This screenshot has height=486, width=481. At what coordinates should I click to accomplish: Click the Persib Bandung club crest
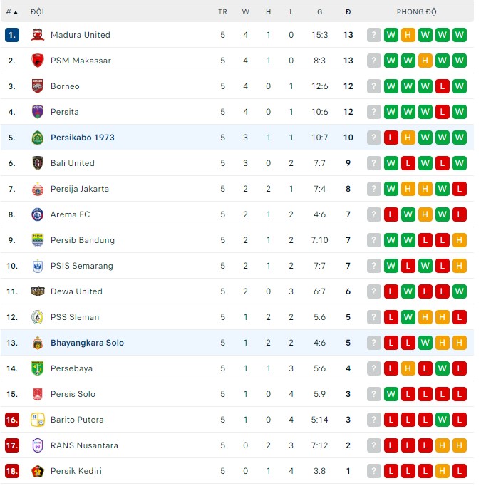point(38,240)
